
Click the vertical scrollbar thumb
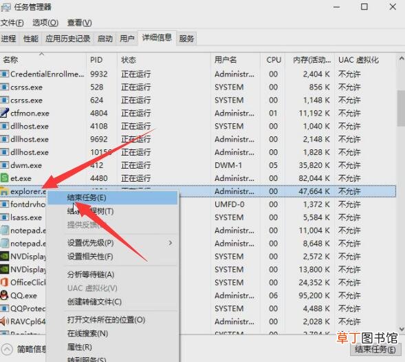401,108
